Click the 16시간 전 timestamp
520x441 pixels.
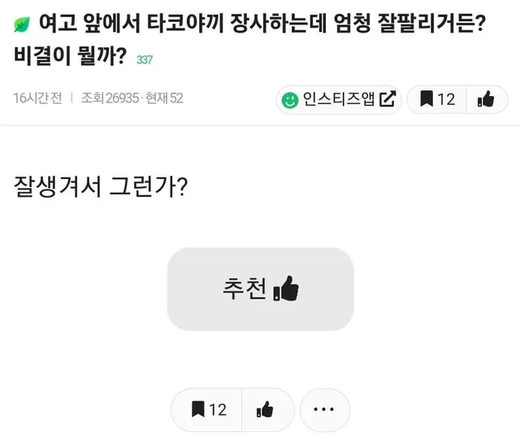[37, 98]
